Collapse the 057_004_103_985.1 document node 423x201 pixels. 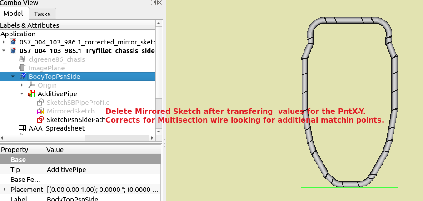click(x=4, y=51)
